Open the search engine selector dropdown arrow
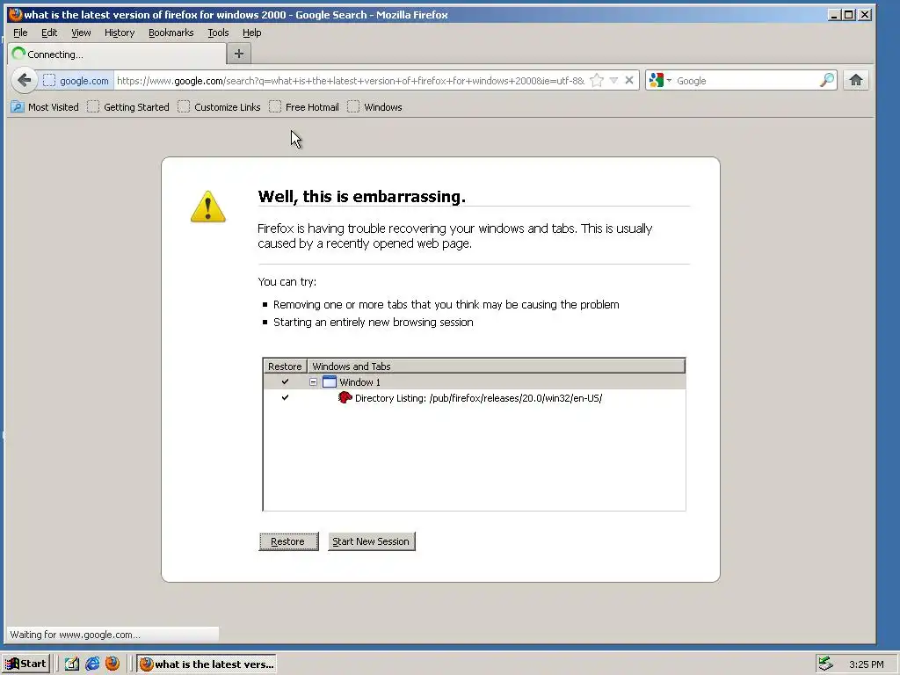900x675 pixels. [x=669, y=81]
